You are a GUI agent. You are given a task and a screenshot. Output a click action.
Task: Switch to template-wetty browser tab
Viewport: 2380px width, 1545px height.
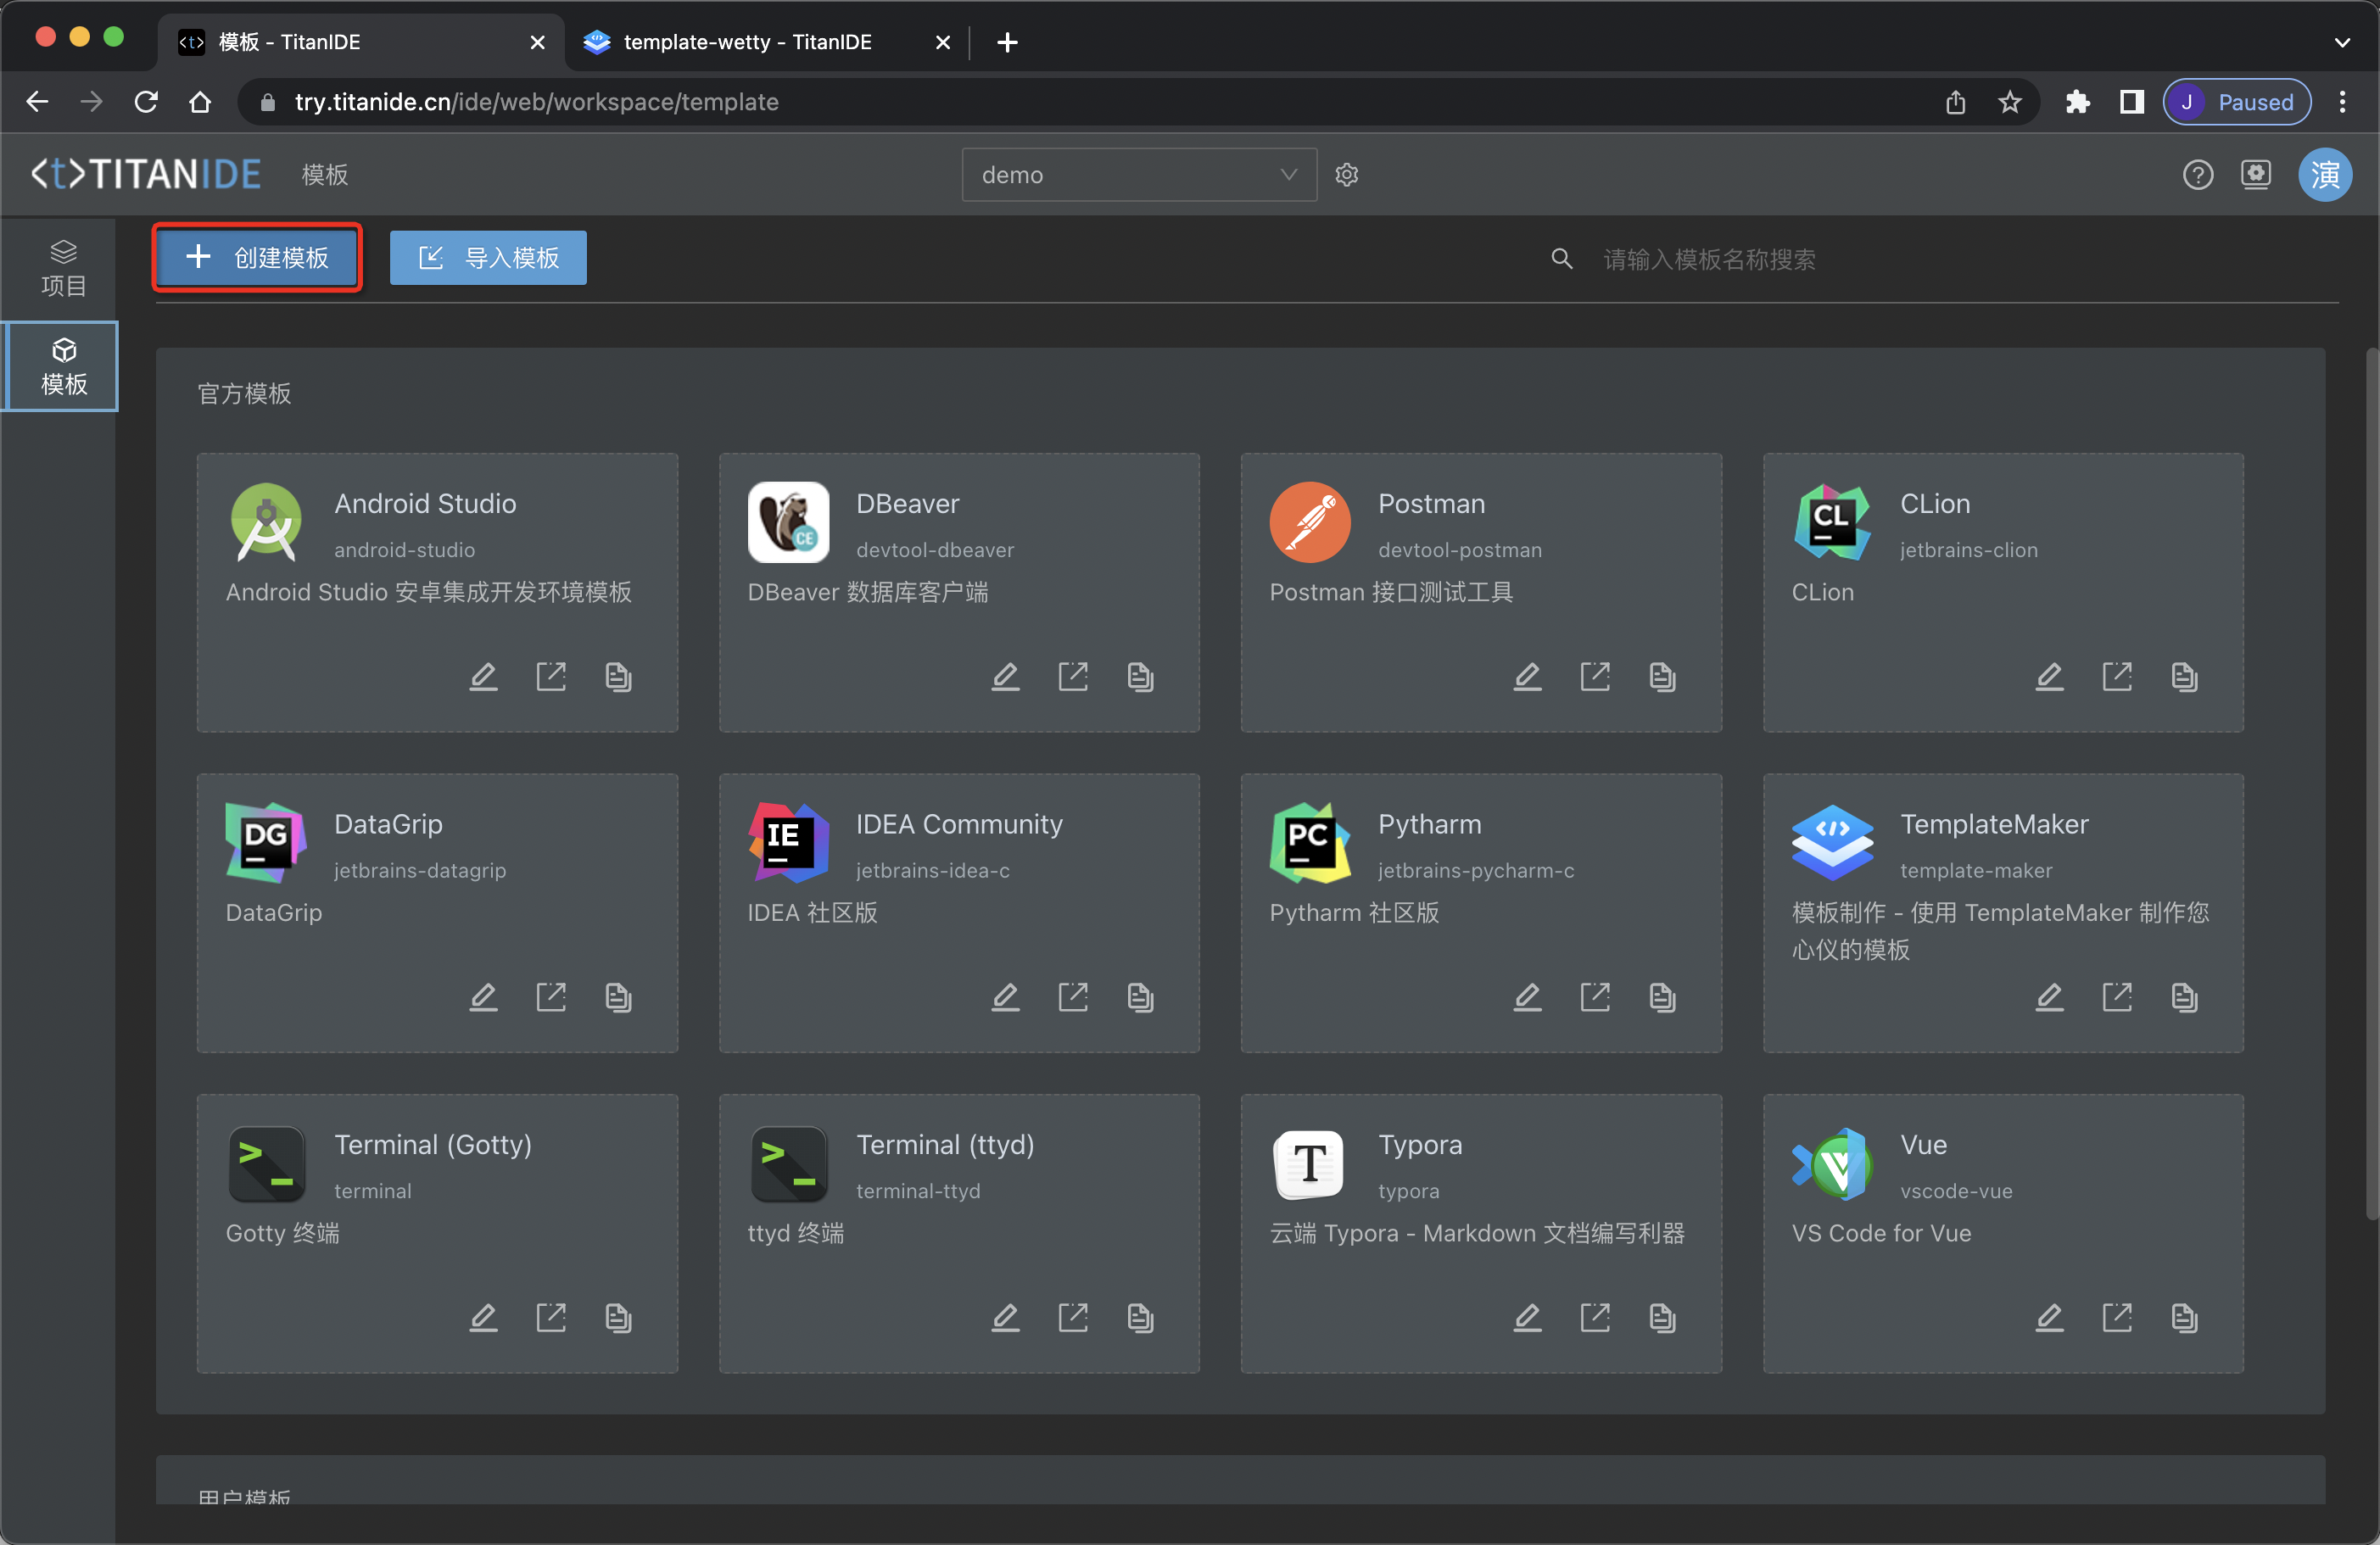[x=747, y=42]
